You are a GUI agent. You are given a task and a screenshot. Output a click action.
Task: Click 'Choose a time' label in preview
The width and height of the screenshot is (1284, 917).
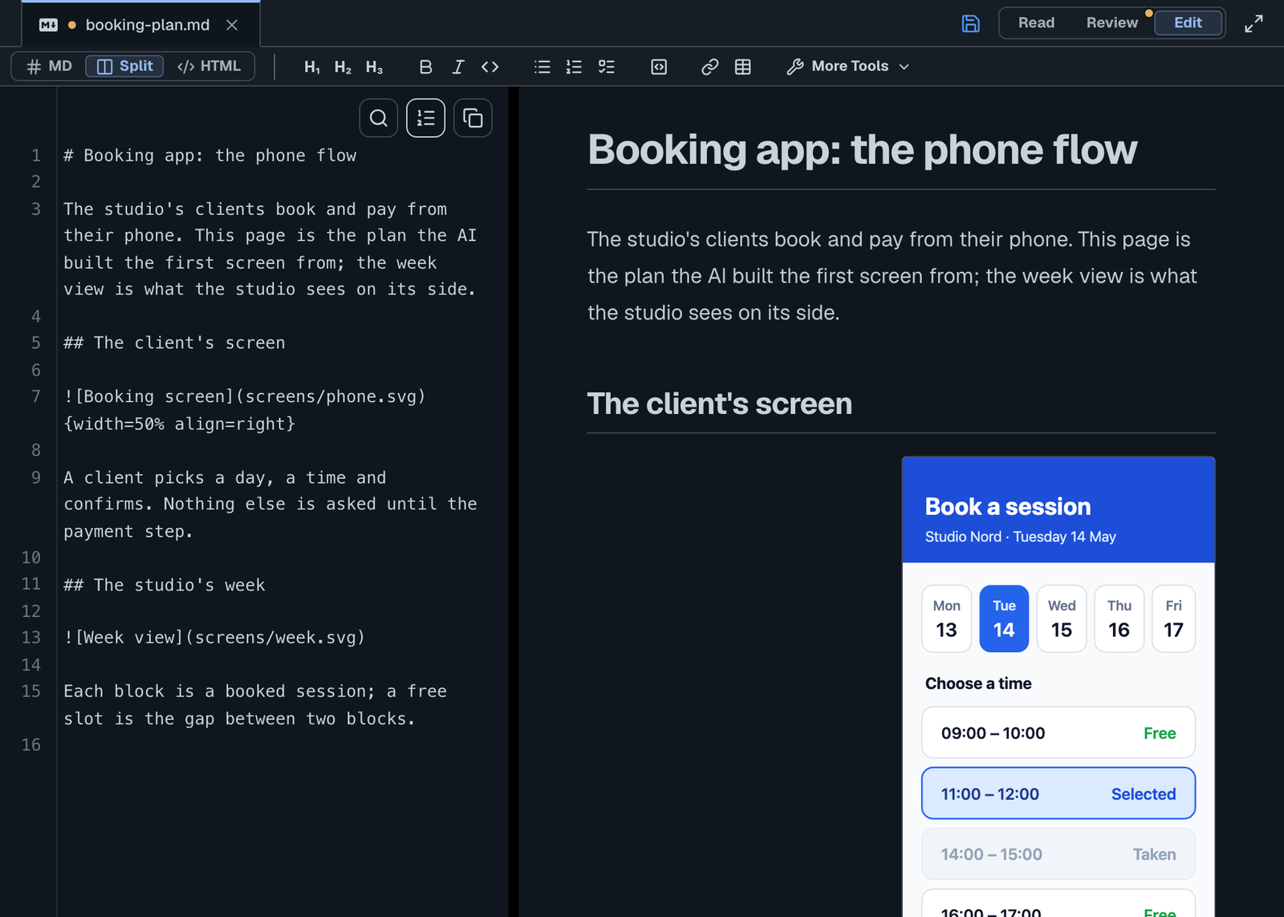[x=978, y=684]
